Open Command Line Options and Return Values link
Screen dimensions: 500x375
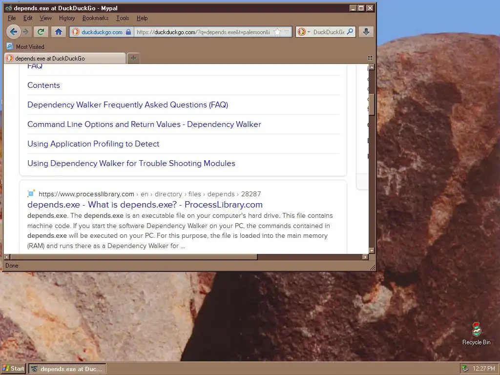point(144,124)
